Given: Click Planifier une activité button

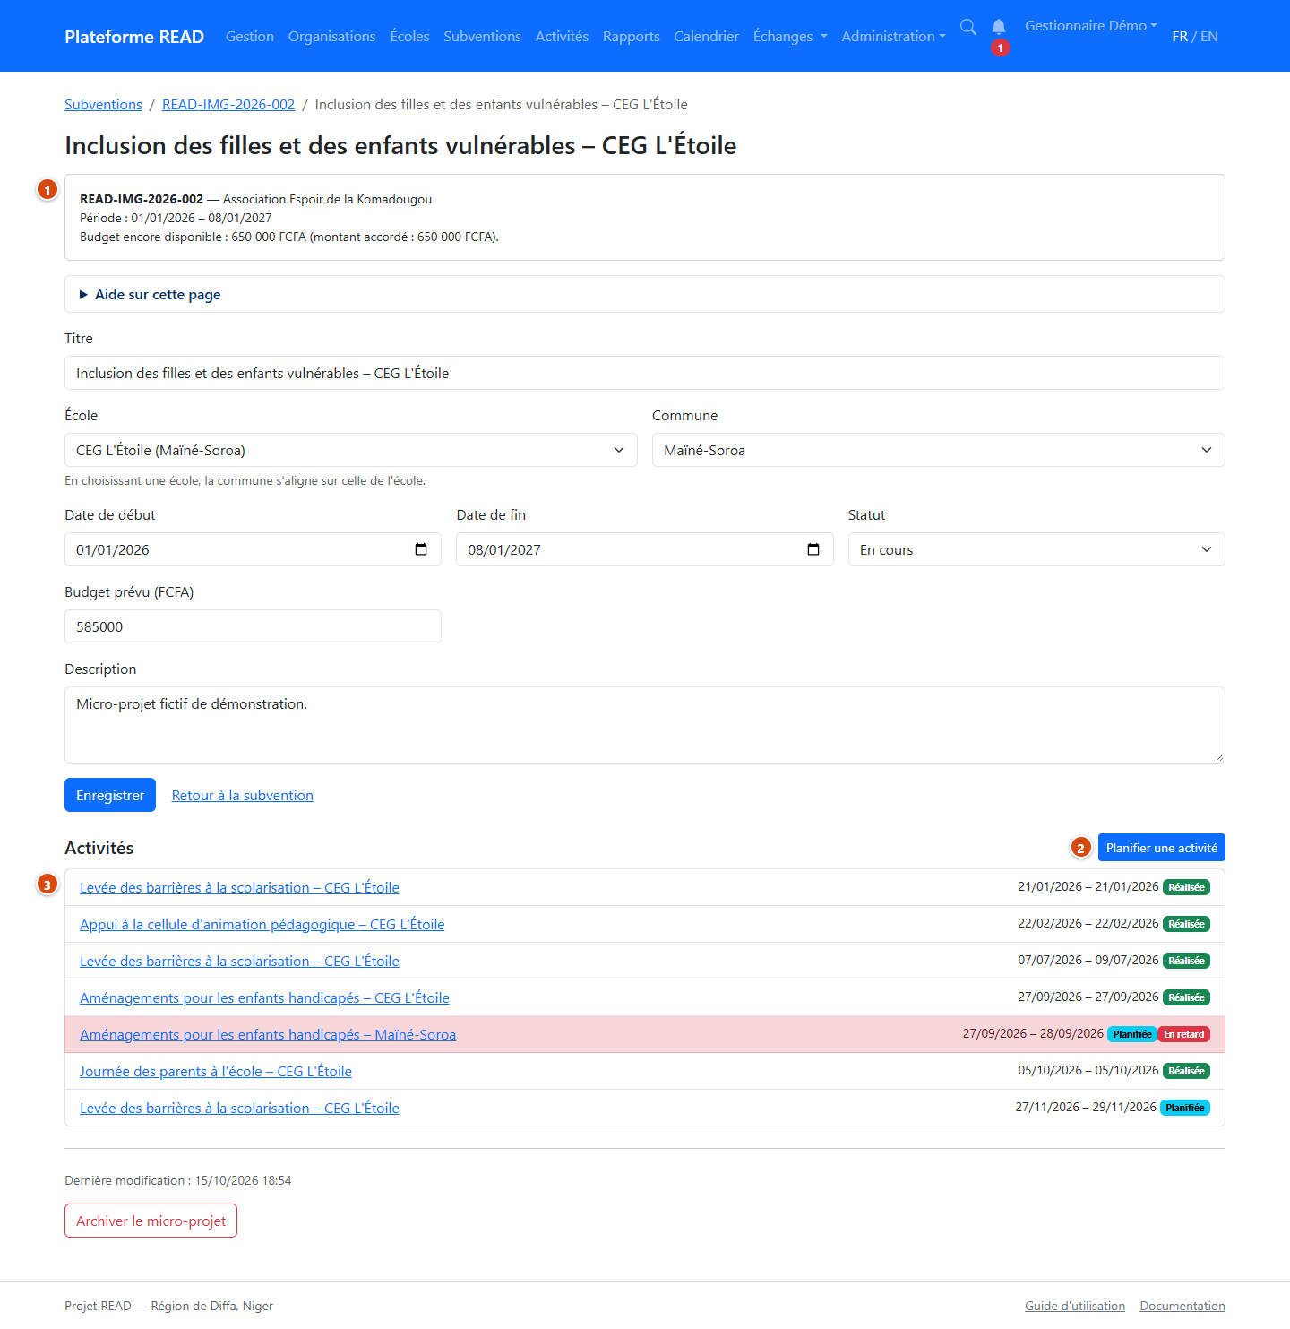Looking at the screenshot, I should coord(1162,848).
